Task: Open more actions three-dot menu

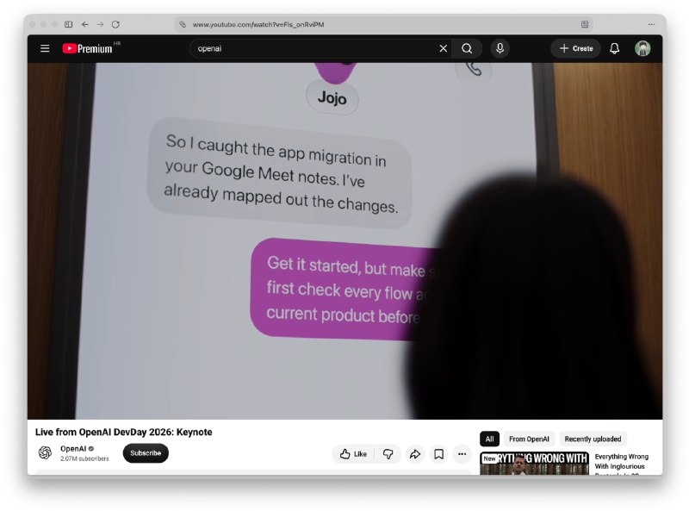Action: pyautogui.click(x=462, y=454)
